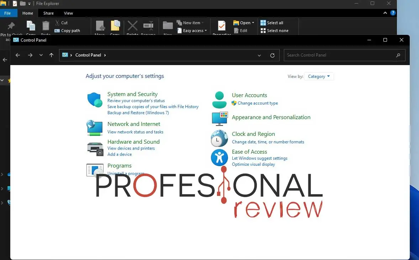This screenshot has width=419, height=260.
Task: Open the Ease of Access icon
Action: 219,158
